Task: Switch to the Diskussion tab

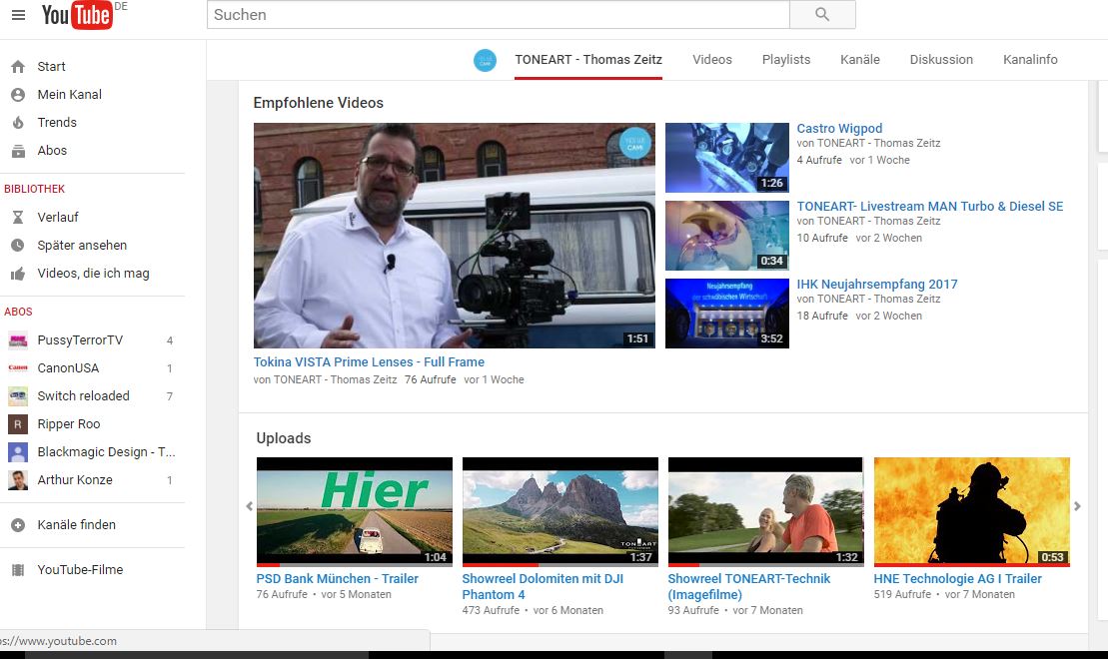Action: tap(941, 60)
